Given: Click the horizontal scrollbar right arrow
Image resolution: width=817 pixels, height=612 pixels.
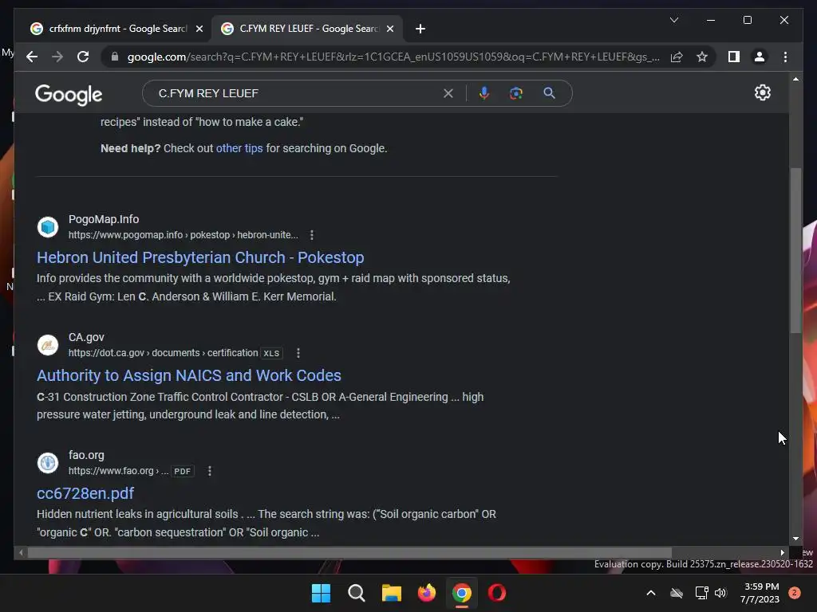Looking at the screenshot, I should (782, 553).
